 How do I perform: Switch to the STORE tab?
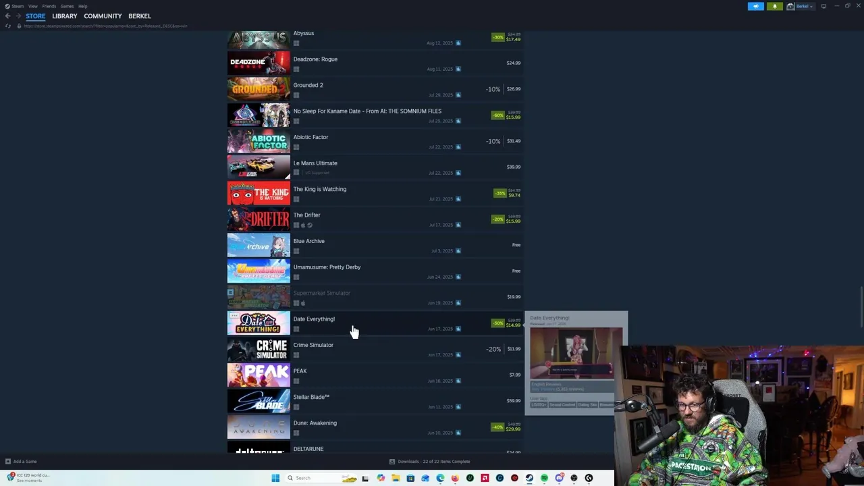(36, 16)
